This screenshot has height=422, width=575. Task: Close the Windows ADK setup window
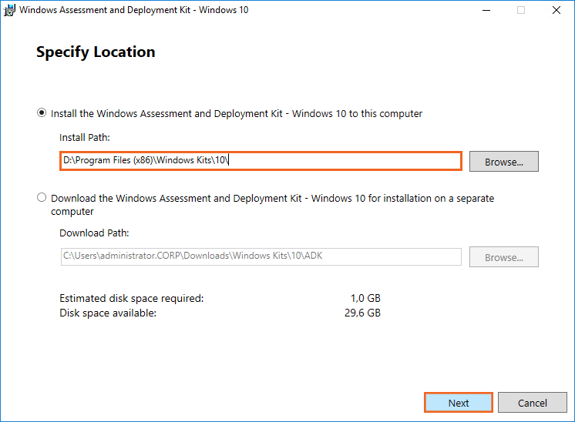(x=556, y=10)
